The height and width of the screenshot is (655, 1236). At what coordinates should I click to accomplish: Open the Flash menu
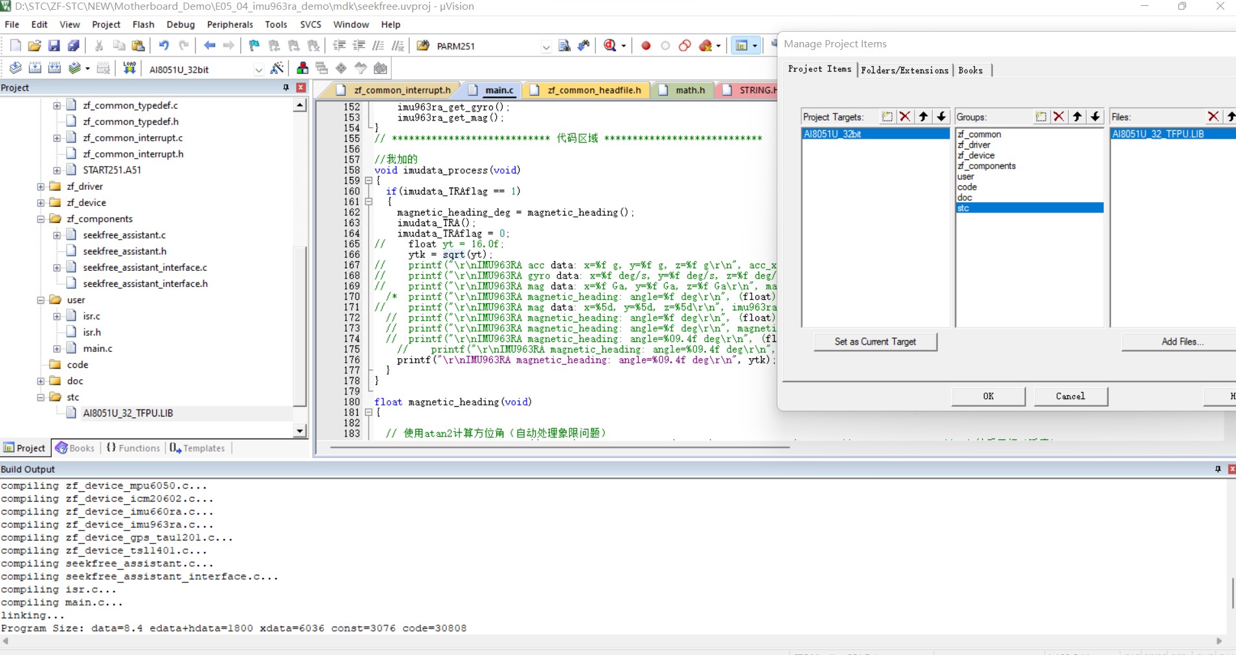point(143,25)
